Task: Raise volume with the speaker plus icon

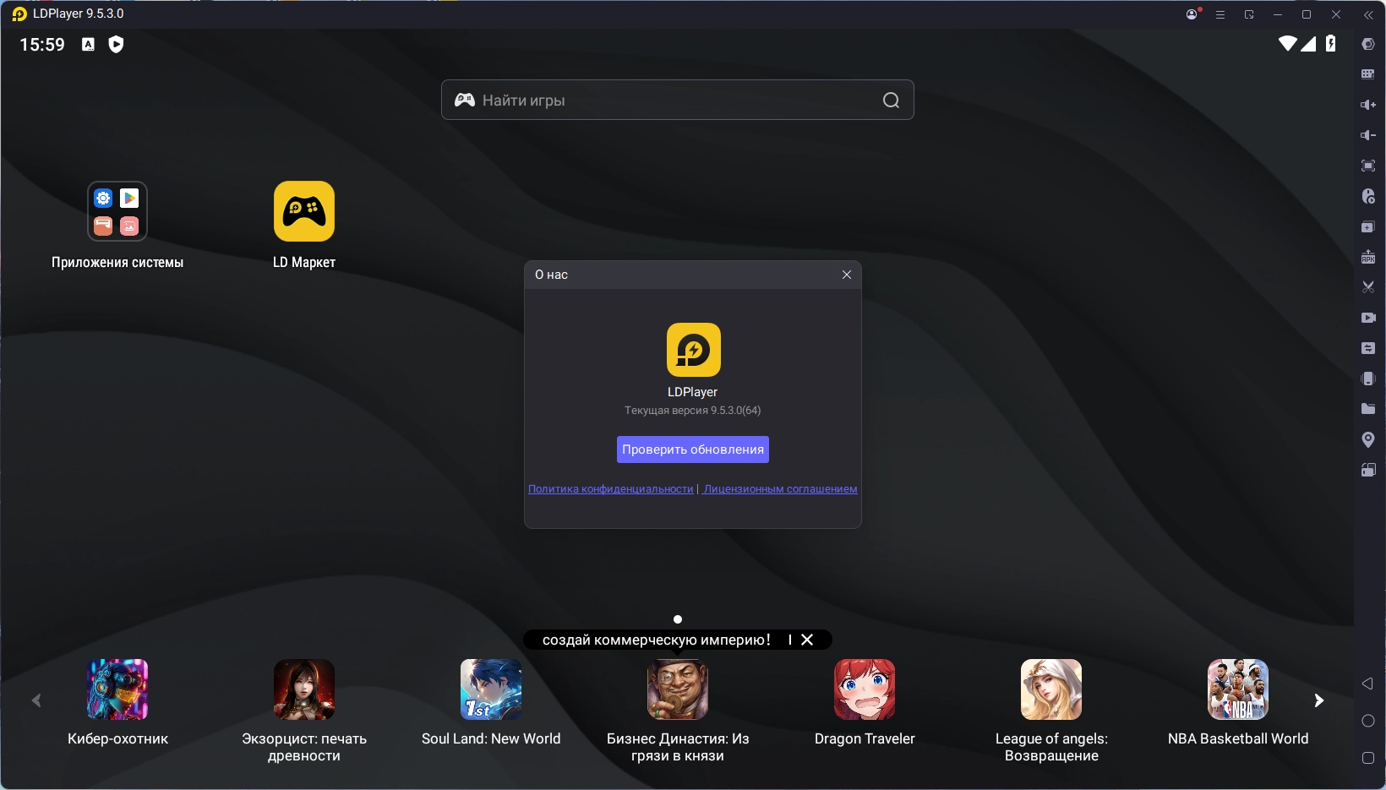Action: coord(1368,105)
